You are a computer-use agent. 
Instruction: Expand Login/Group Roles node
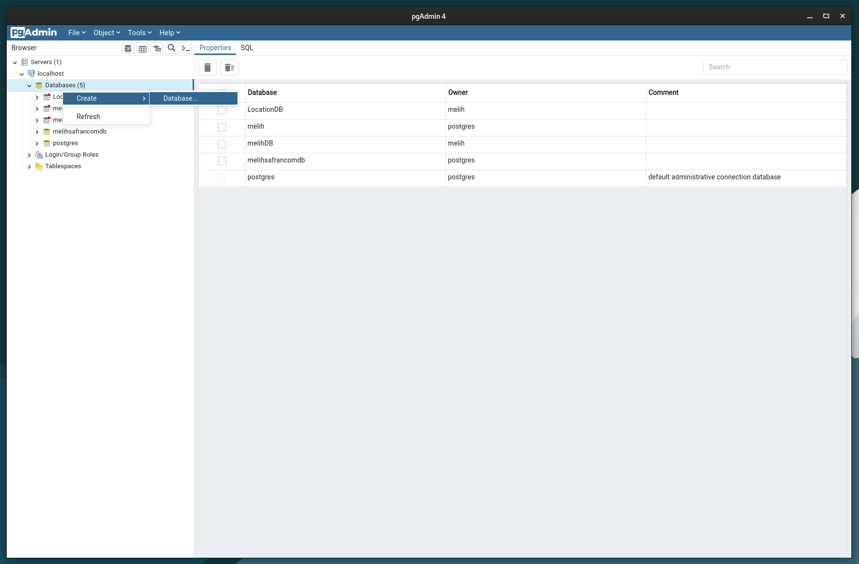(x=29, y=155)
